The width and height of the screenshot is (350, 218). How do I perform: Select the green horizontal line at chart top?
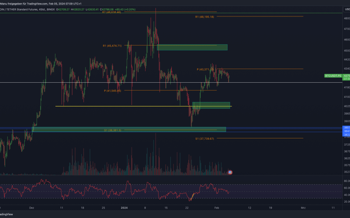click(x=171, y=13)
